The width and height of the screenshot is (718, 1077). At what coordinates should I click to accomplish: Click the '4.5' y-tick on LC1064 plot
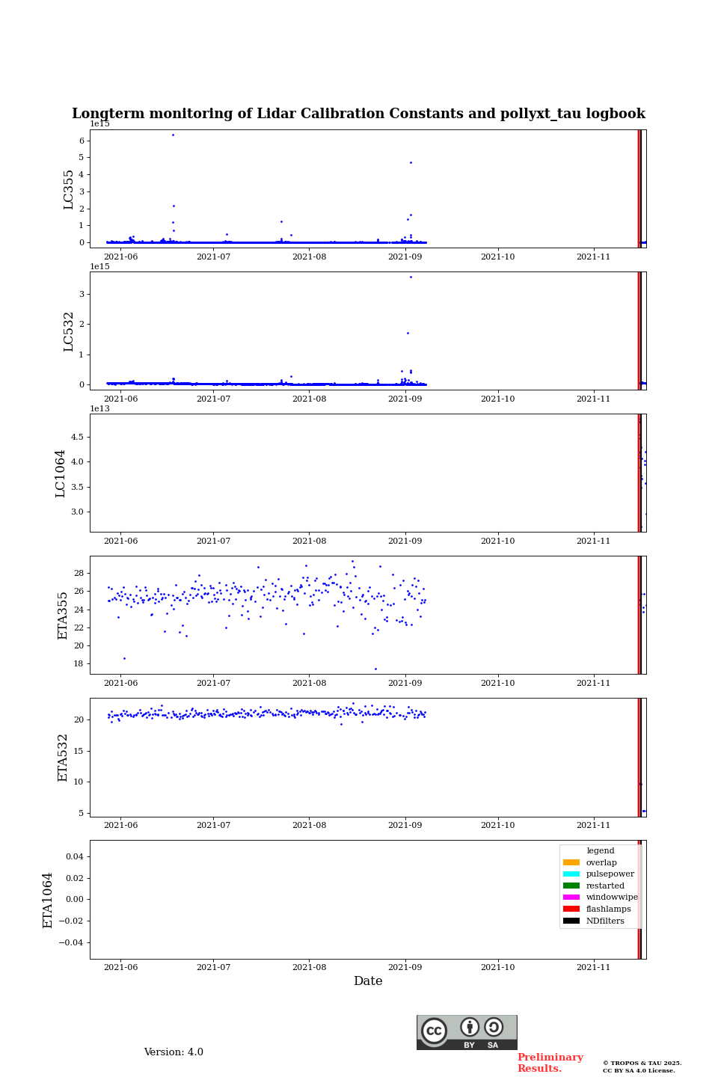78,437
